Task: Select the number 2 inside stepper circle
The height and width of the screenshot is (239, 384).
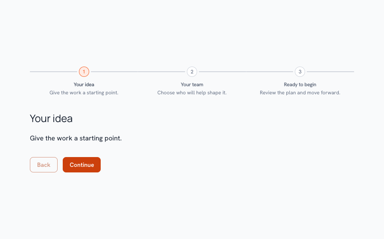Action: click(x=192, y=72)
